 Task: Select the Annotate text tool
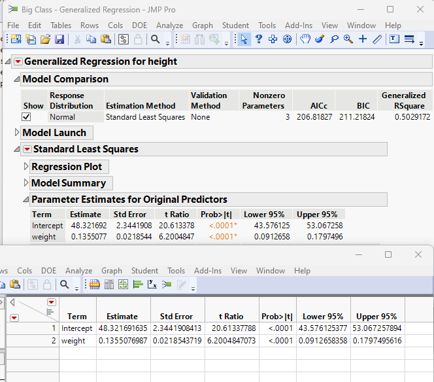[394, 39]
